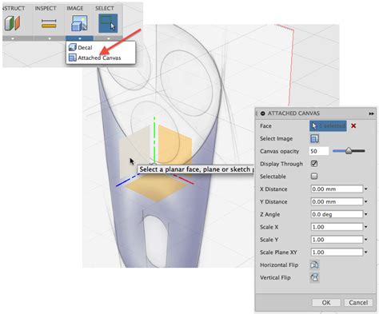This screenshot has width=379, height=314.
Task: Click the Canvas opacity value field
Action: click(x=319, y=151)
